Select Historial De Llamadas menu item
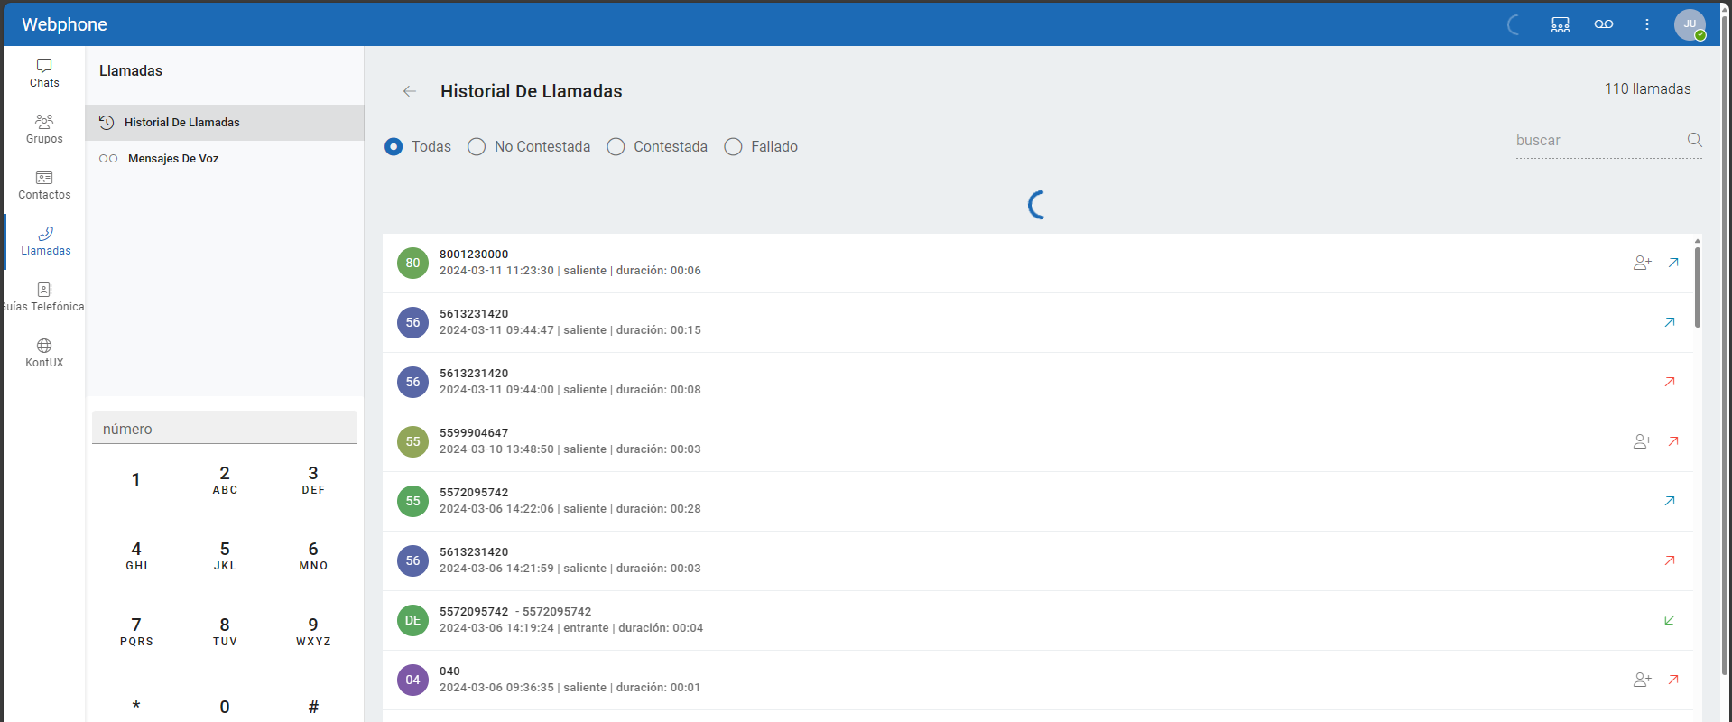 pyautogui.click(x=181, y=123)
